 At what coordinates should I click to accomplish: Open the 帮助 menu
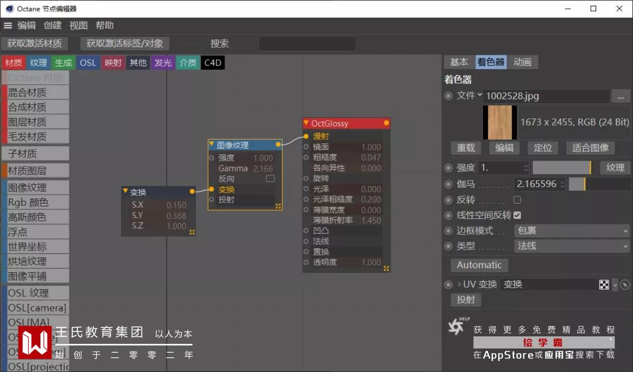click(x=104, y=25)
